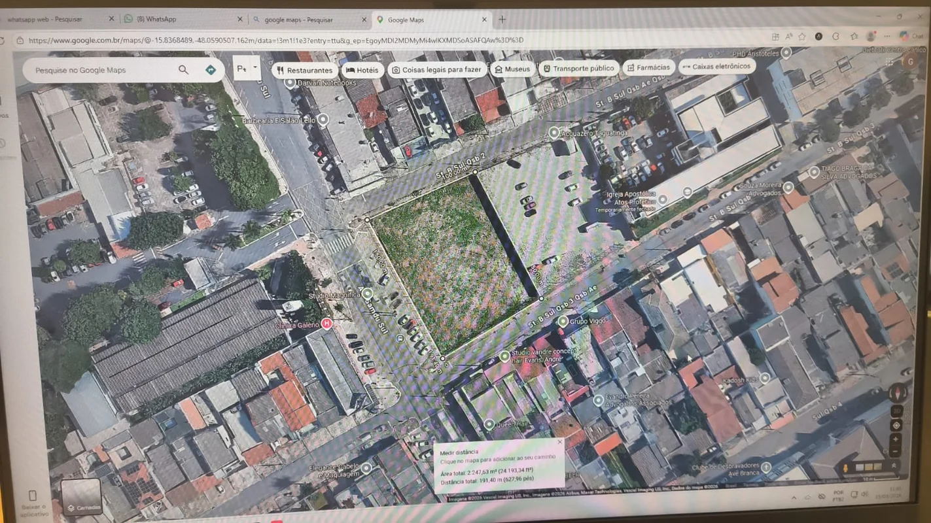Click the Pegman Street View icon
The width and height of the screenshot is (931, 523).
pyautogui.click(x=846, y=468)
